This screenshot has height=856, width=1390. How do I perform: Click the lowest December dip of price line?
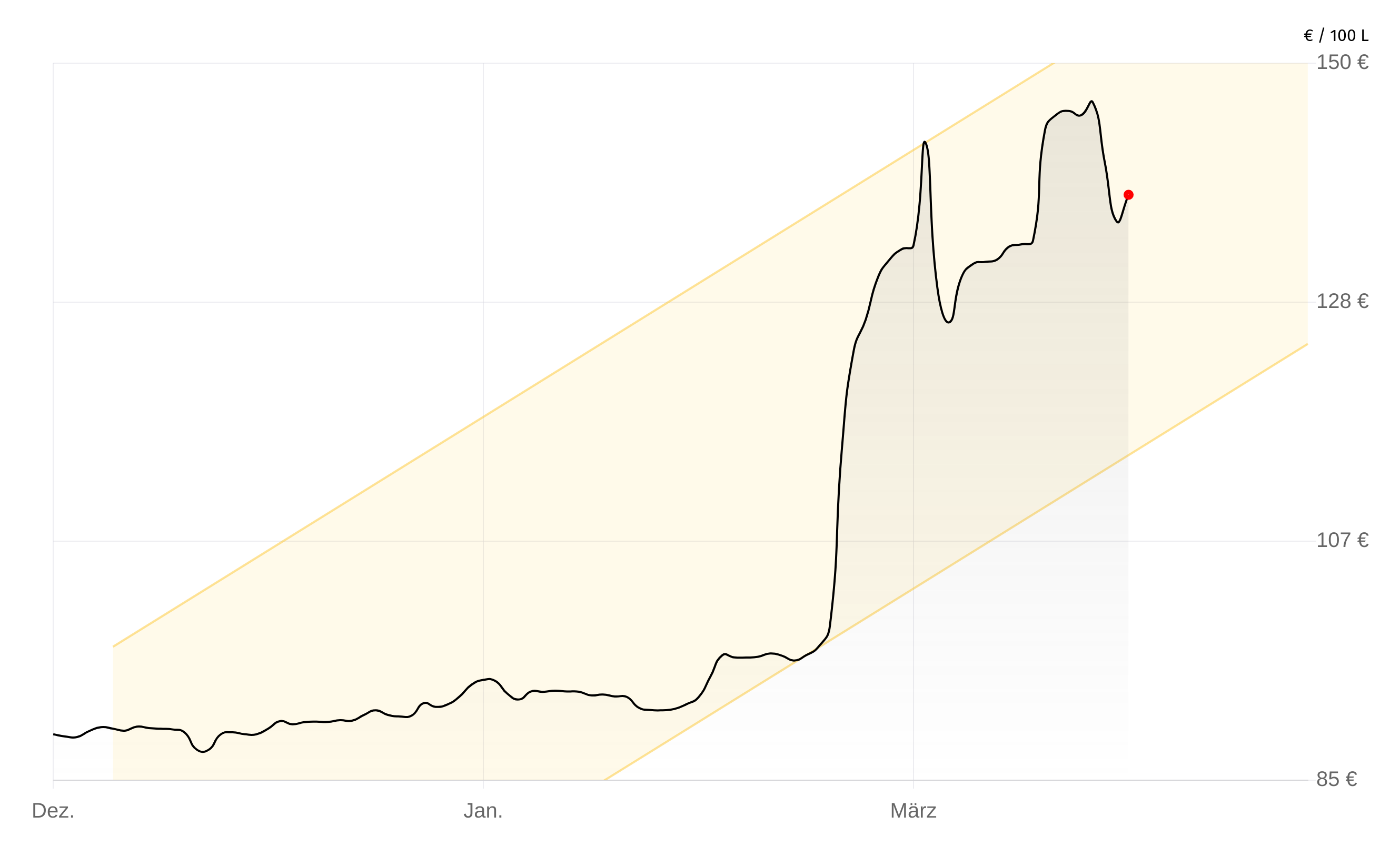203,752
